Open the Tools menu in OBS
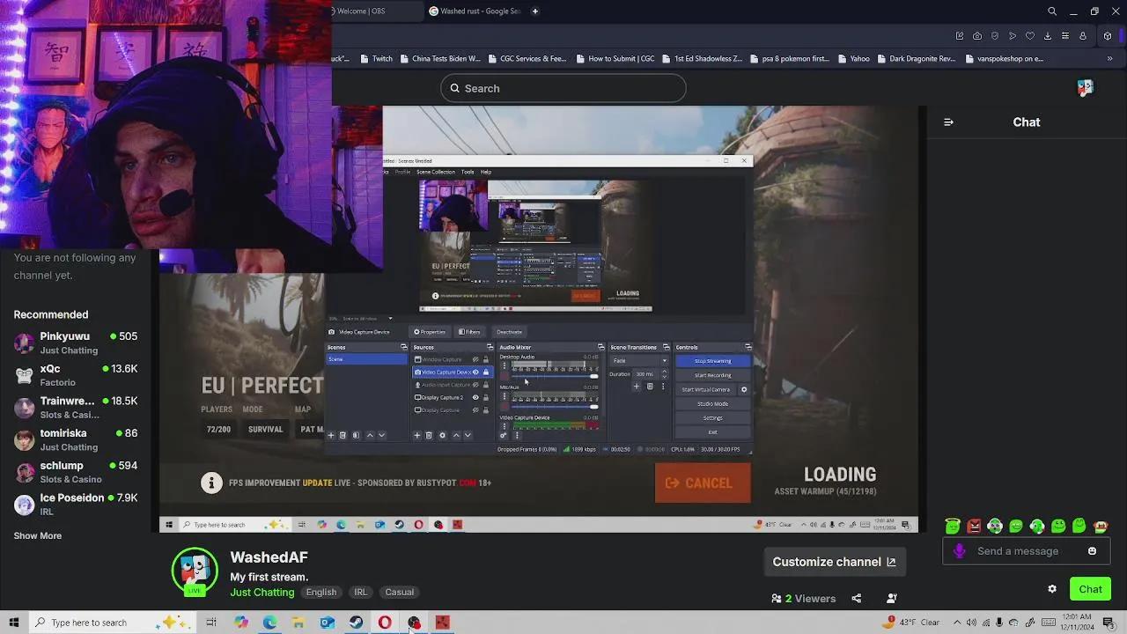 click(x=468, y=172)
